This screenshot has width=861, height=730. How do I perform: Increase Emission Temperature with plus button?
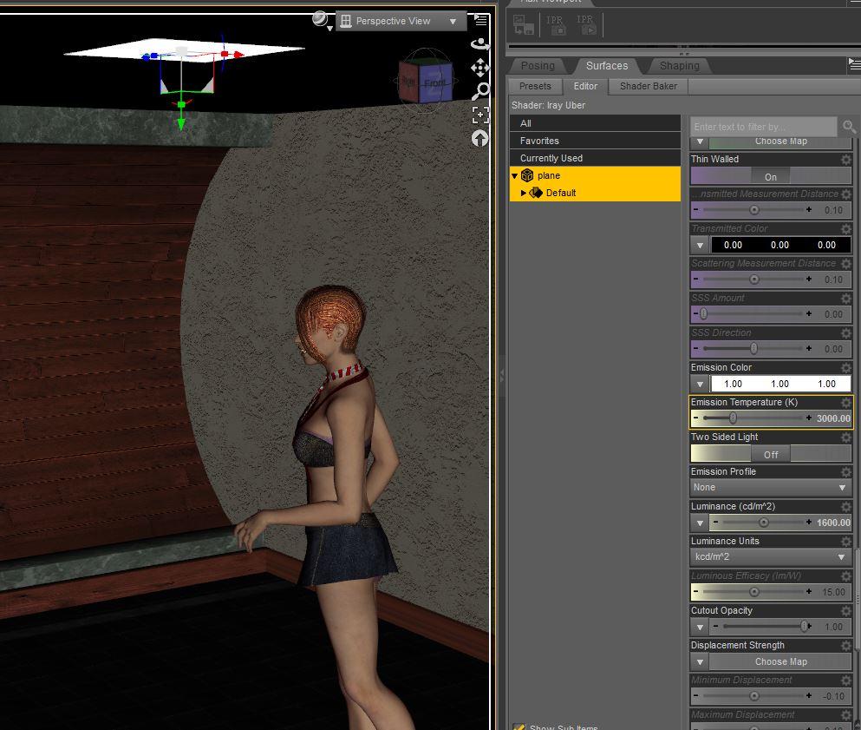809,418
